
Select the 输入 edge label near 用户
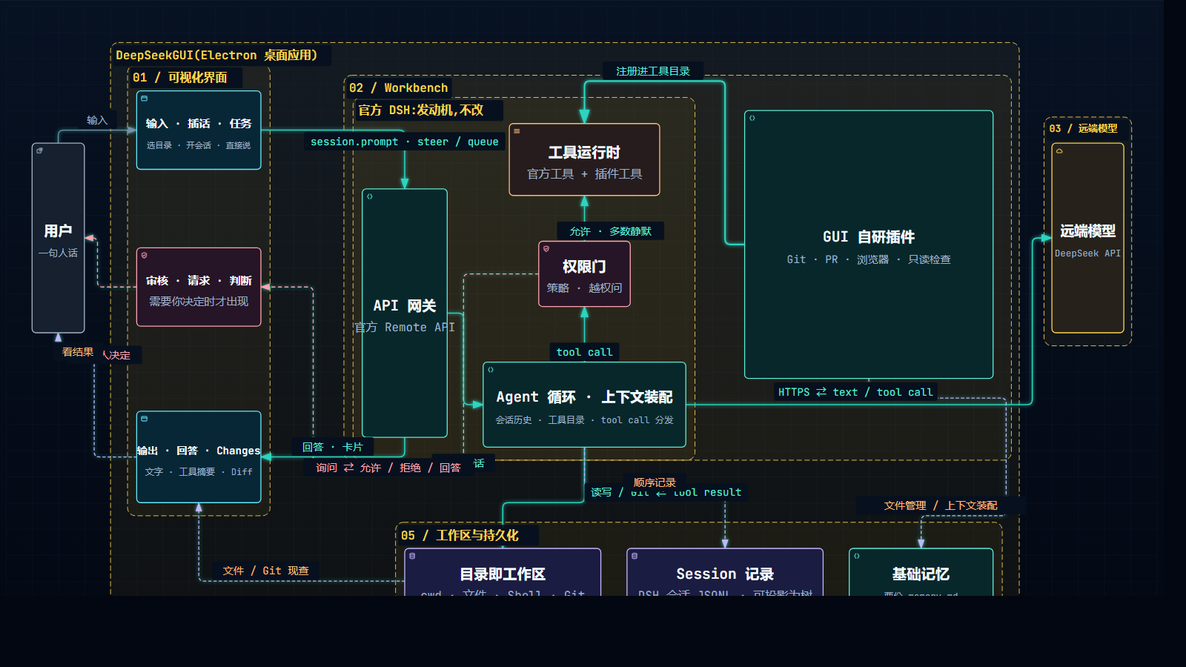97,120
